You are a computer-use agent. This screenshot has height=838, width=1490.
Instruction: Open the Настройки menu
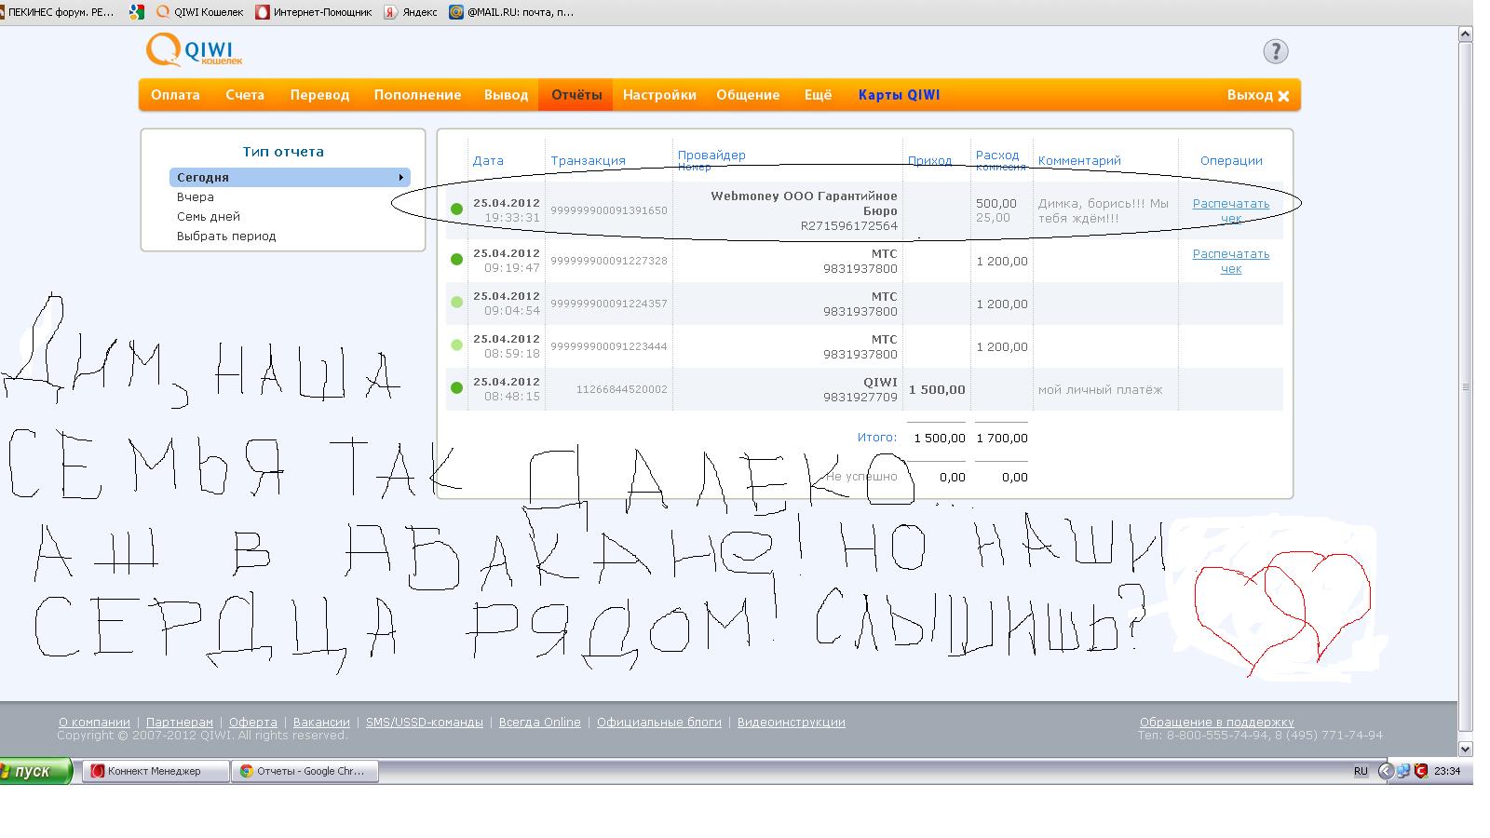(659, 95)
